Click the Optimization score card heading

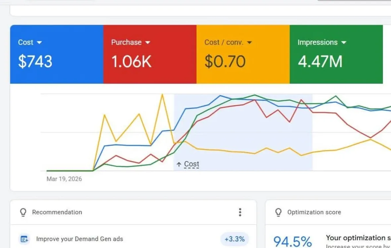(314, 212)
